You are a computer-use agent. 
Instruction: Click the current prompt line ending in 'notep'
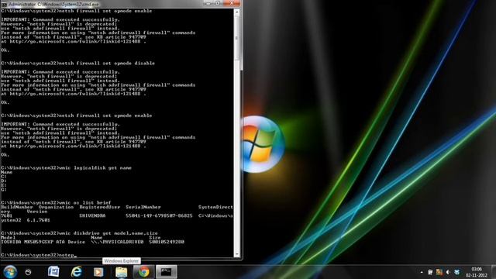(x=39, y=255)
